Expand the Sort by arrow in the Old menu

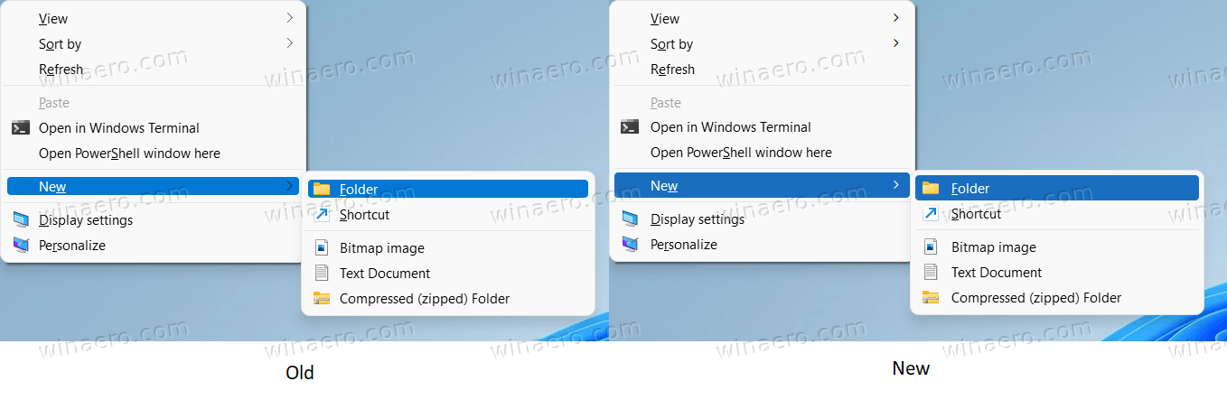coord(289,43)
